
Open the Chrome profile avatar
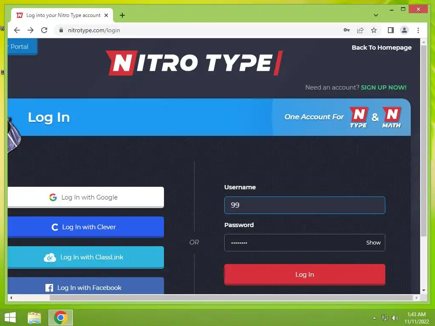(x=404, y=30)
